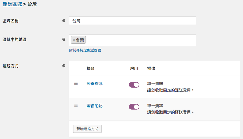The width and height of the screenshot is (243, 139).
Task: Click 限制為特定郵遞區號 link
Action: 85,50
